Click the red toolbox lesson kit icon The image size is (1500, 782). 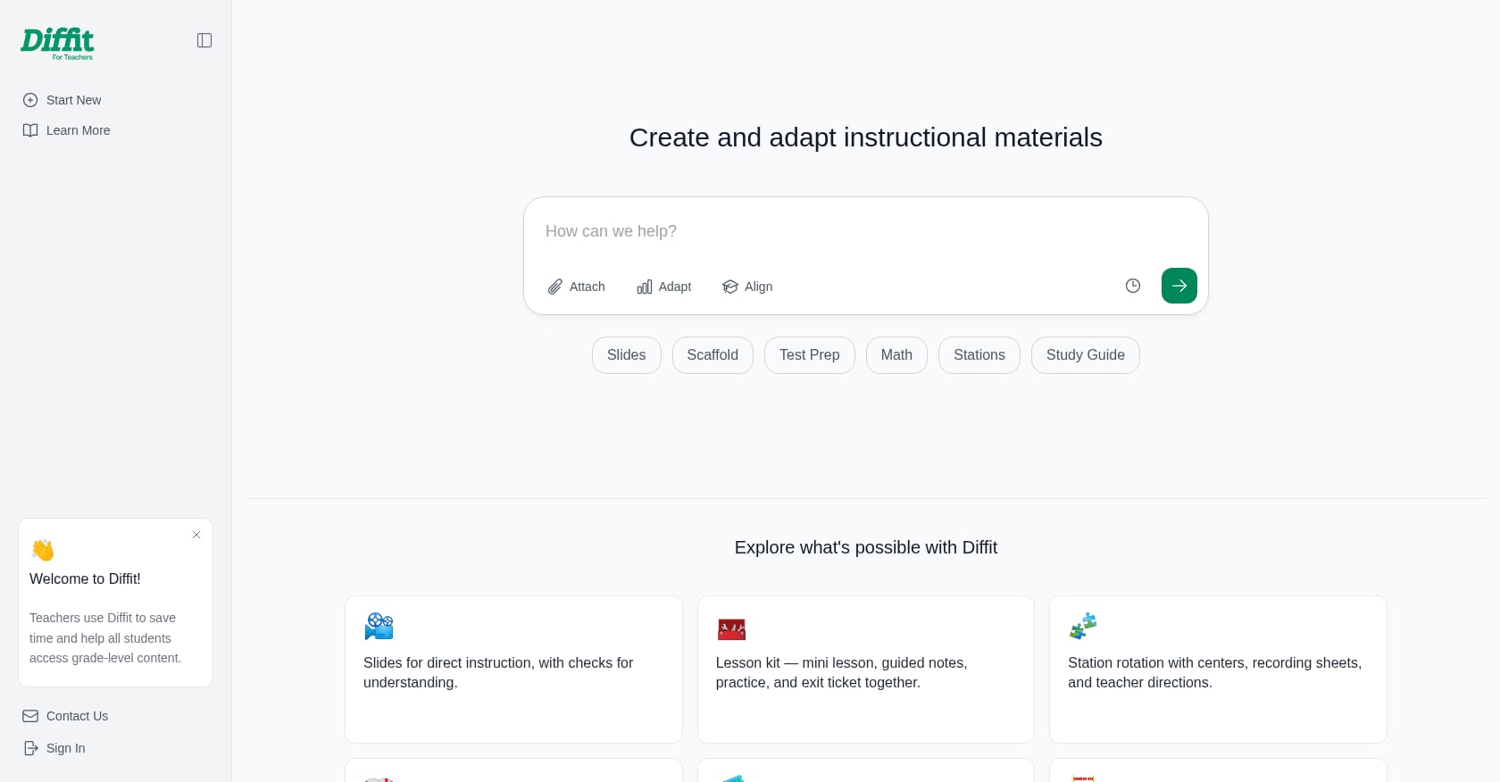[x=731, y=629]
